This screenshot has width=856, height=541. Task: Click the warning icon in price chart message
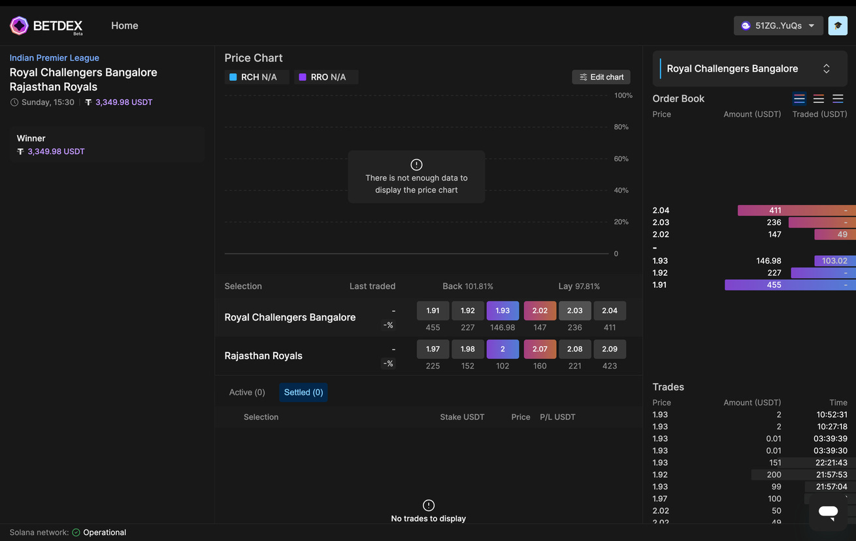[416, 164]
